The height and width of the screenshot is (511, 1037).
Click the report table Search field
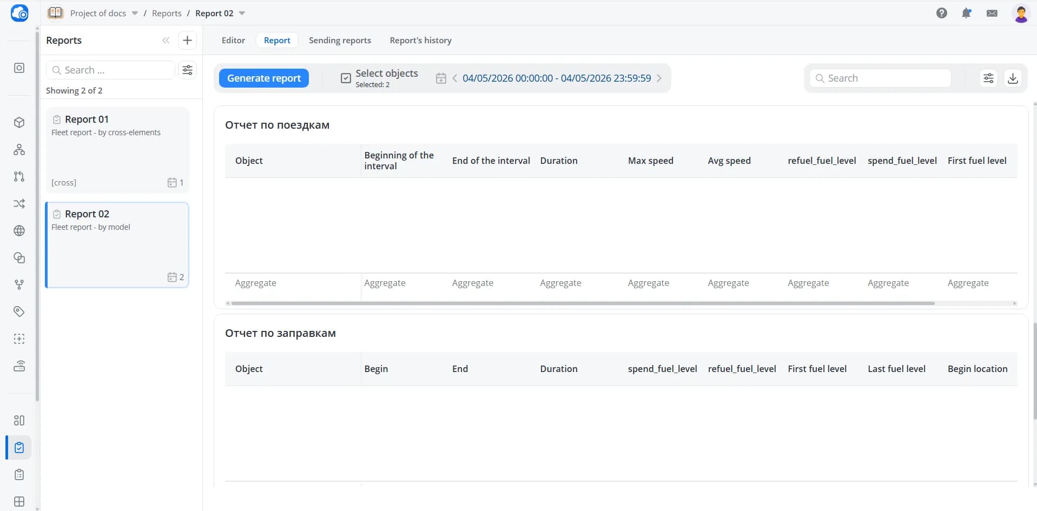[881, 78]
